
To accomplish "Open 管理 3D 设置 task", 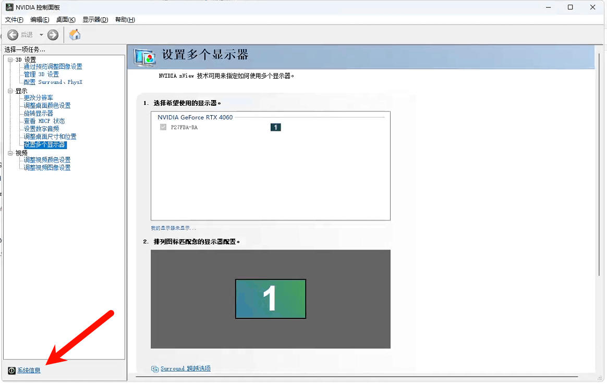I will (x=41, y=75).
